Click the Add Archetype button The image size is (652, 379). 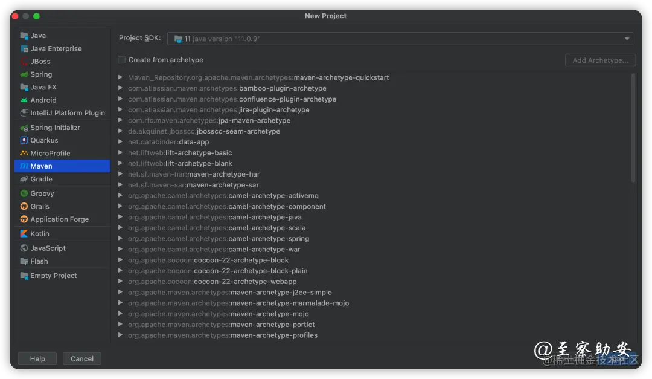(x=600, y=60)
